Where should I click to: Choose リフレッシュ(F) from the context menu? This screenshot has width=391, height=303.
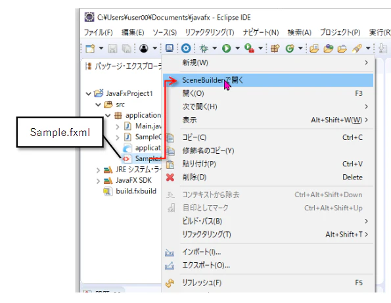coord(268,283)
